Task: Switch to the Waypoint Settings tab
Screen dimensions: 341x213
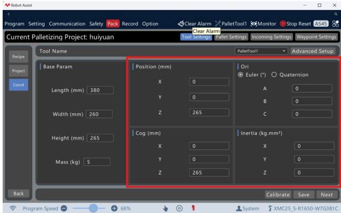Action: 316,37
